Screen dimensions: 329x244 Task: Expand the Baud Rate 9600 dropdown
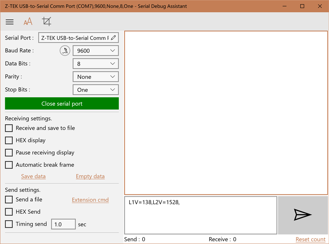click(96, 51)
